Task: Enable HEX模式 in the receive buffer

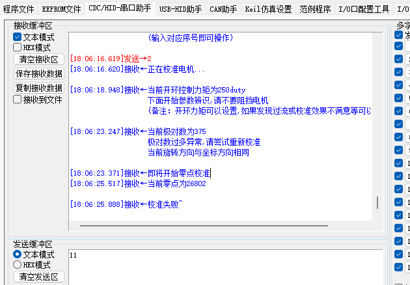Action: [18, 47]
